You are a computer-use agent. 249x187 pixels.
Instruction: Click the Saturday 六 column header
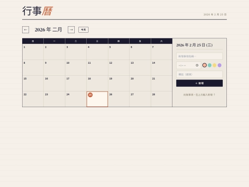point(161,41)
